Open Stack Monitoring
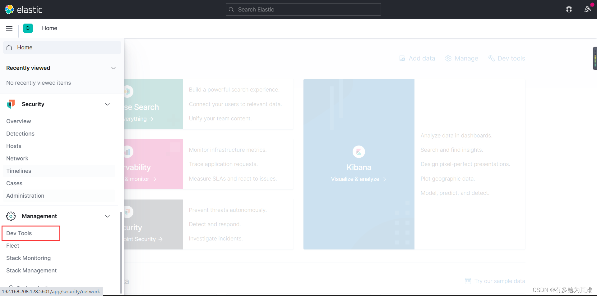This screenshot has height=296, width=597. click(28, 258)
